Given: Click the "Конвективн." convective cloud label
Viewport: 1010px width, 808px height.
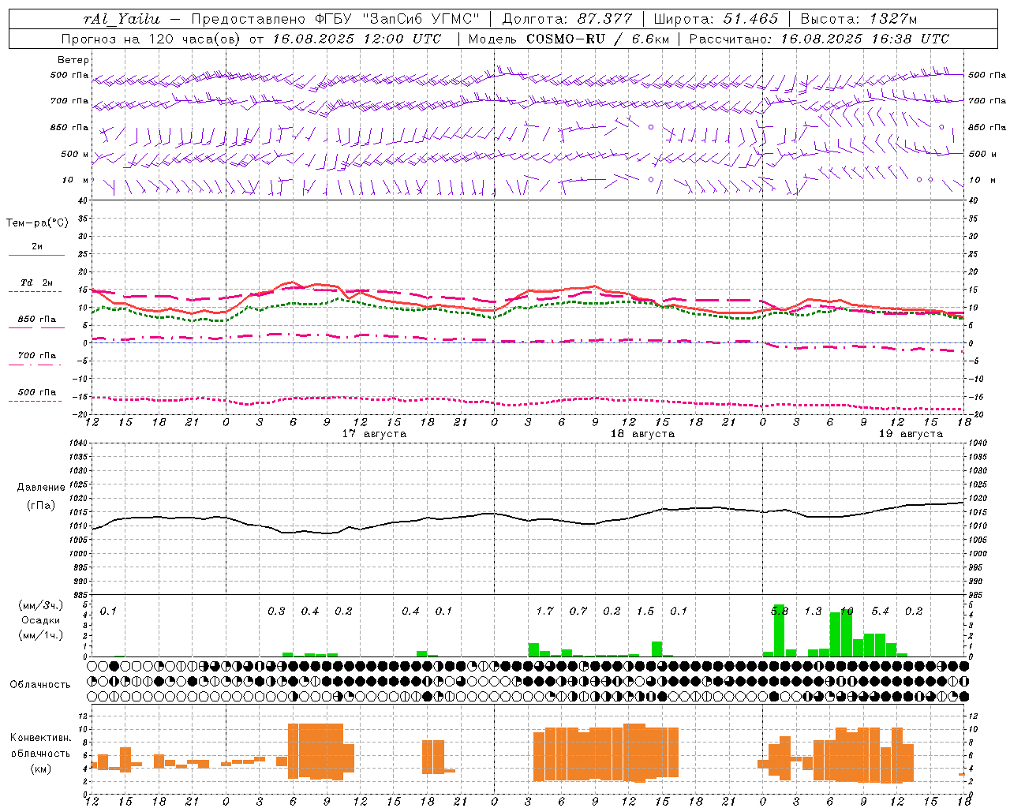Looking at the screenshot, I should click(x=41, y=738).
